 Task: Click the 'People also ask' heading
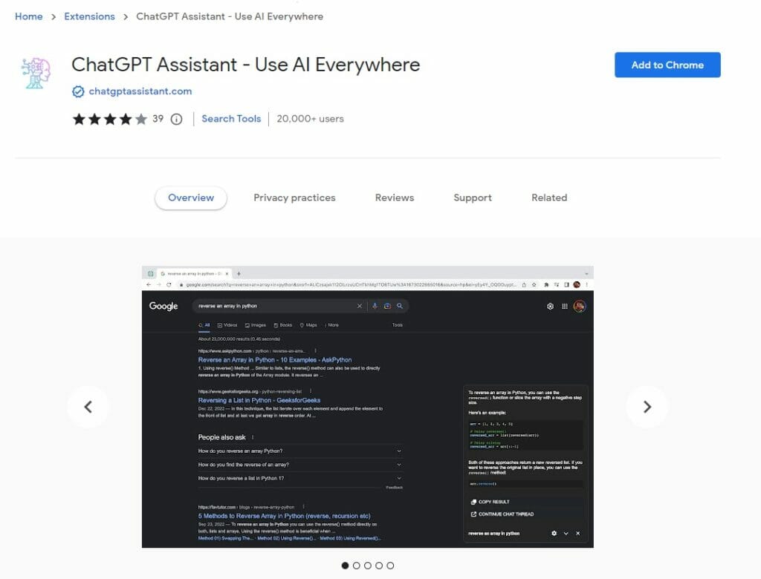tap(221, 437)
